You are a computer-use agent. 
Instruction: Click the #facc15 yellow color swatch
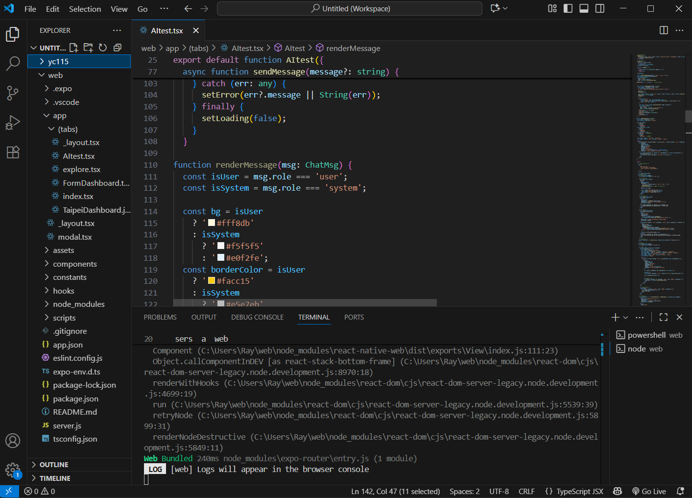click(x=212, y=281)
